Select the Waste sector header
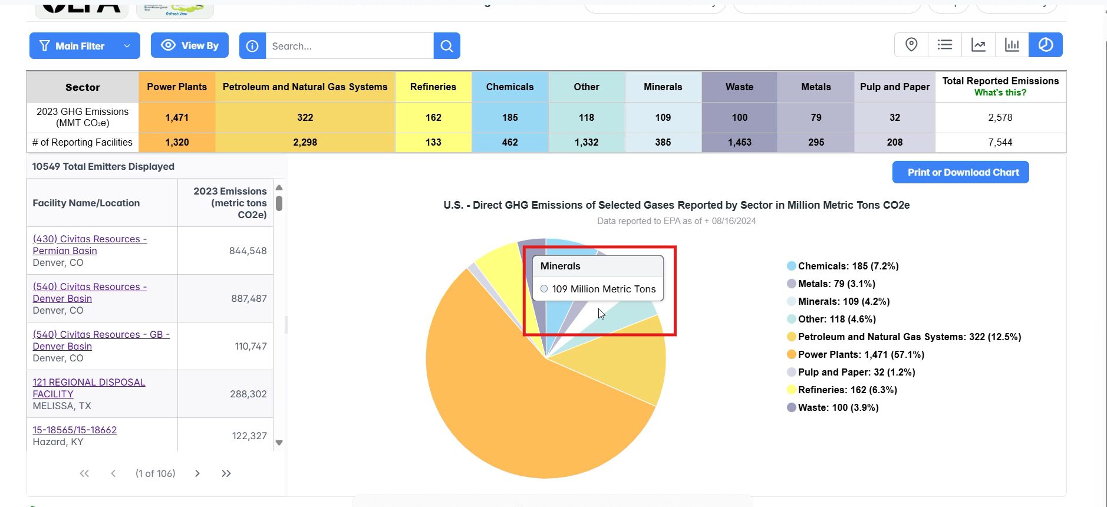1107x507 pixels. (740, 87)
